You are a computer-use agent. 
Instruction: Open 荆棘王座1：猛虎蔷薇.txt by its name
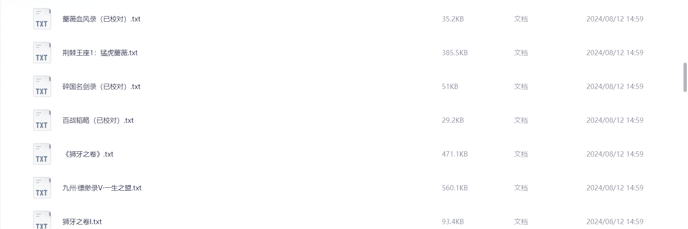coord(100,53)
